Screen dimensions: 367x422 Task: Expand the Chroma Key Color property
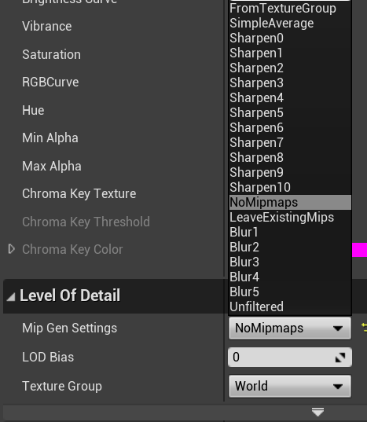pyautogui.click(x=11, y=249)
